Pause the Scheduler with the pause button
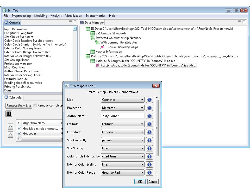Screen dimensions: 250x188 9,114
